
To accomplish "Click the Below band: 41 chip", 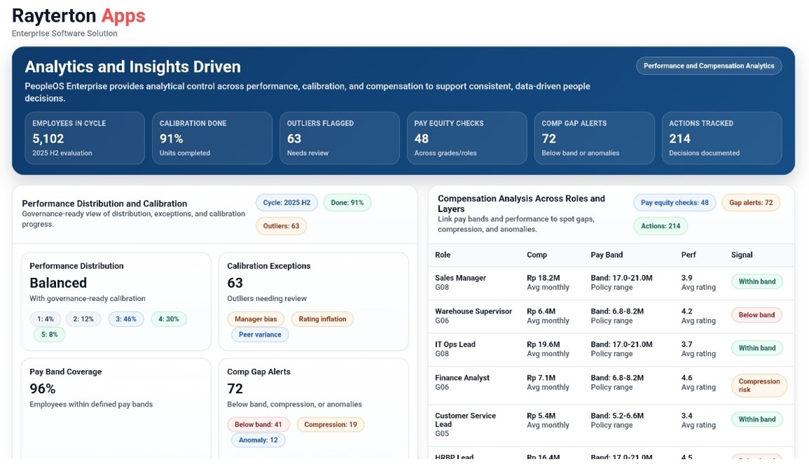I will tap(258, 425).
